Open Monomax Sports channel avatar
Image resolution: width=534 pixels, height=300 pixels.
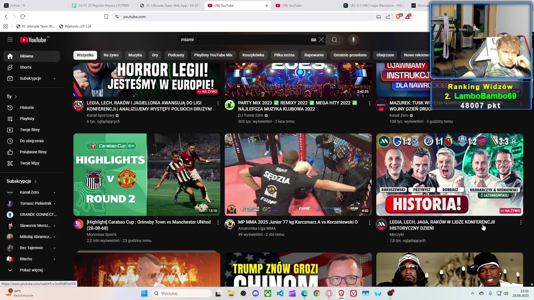pos(78,224)
